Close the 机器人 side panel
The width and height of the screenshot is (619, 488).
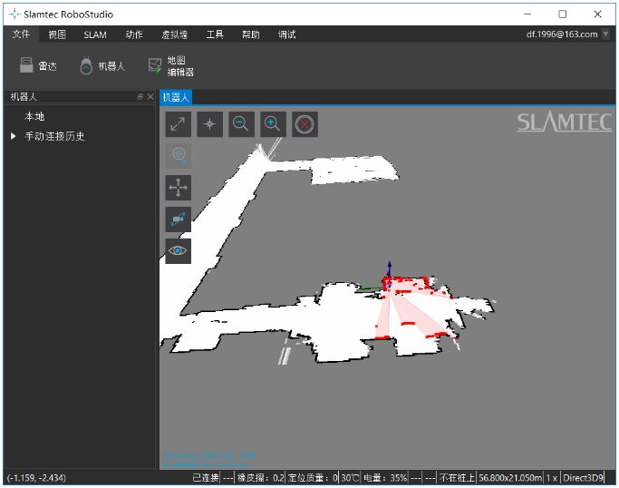(x=150, y=97)
